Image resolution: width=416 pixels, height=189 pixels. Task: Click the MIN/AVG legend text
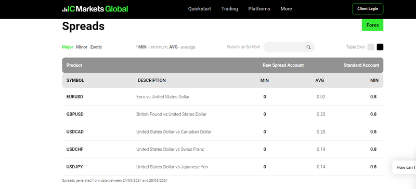click(165, 47)
